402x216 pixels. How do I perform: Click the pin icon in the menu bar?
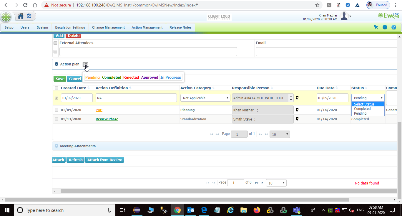pos(376,27)
